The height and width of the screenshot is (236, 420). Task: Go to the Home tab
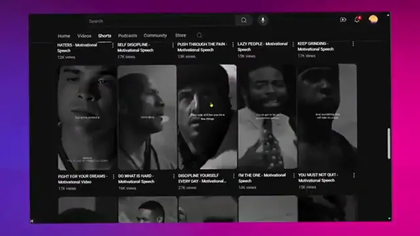point(64,36)
